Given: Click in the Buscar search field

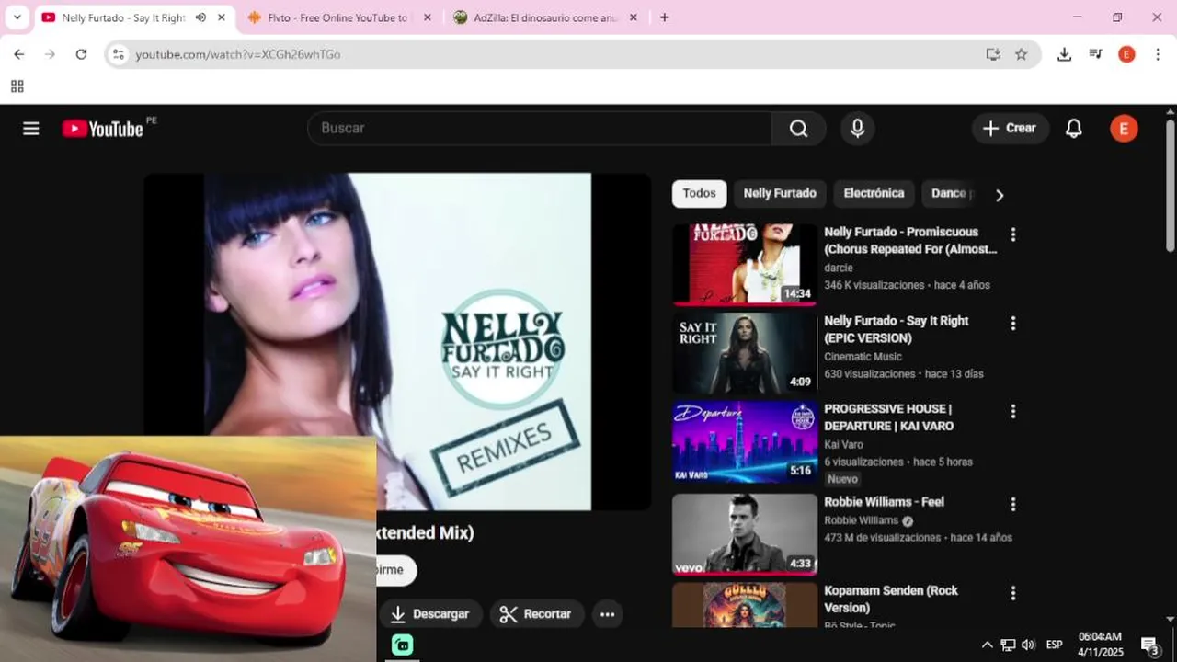Looking at the screenshot, I should tap(540, 129).
